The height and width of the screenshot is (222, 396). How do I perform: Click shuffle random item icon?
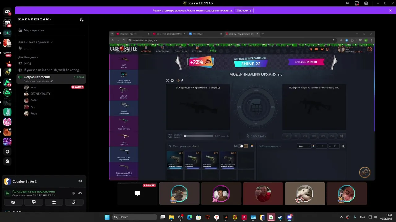tap(342, 136)
